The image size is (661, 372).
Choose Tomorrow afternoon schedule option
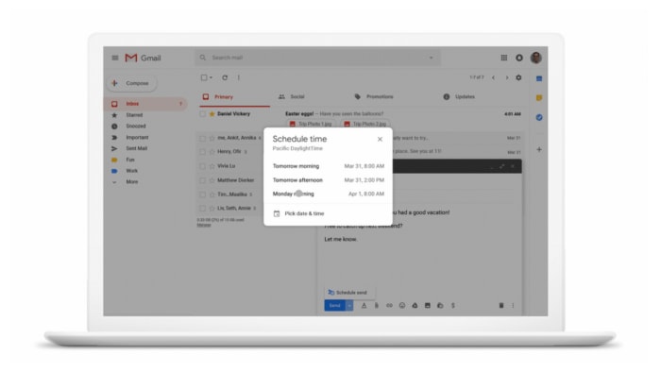click(328, 180)
